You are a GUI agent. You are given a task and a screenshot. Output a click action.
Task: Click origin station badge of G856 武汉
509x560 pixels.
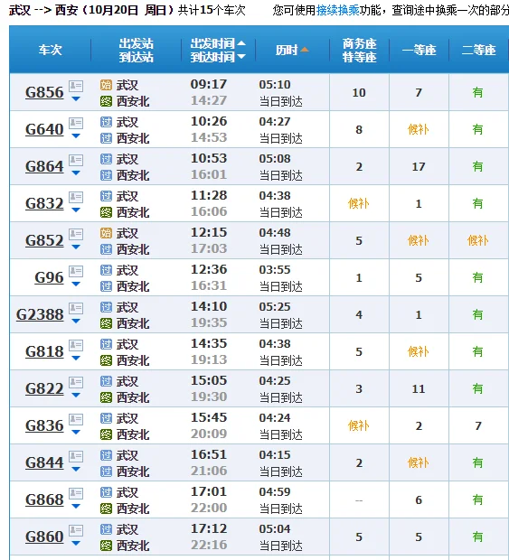(x=106, y=85)
